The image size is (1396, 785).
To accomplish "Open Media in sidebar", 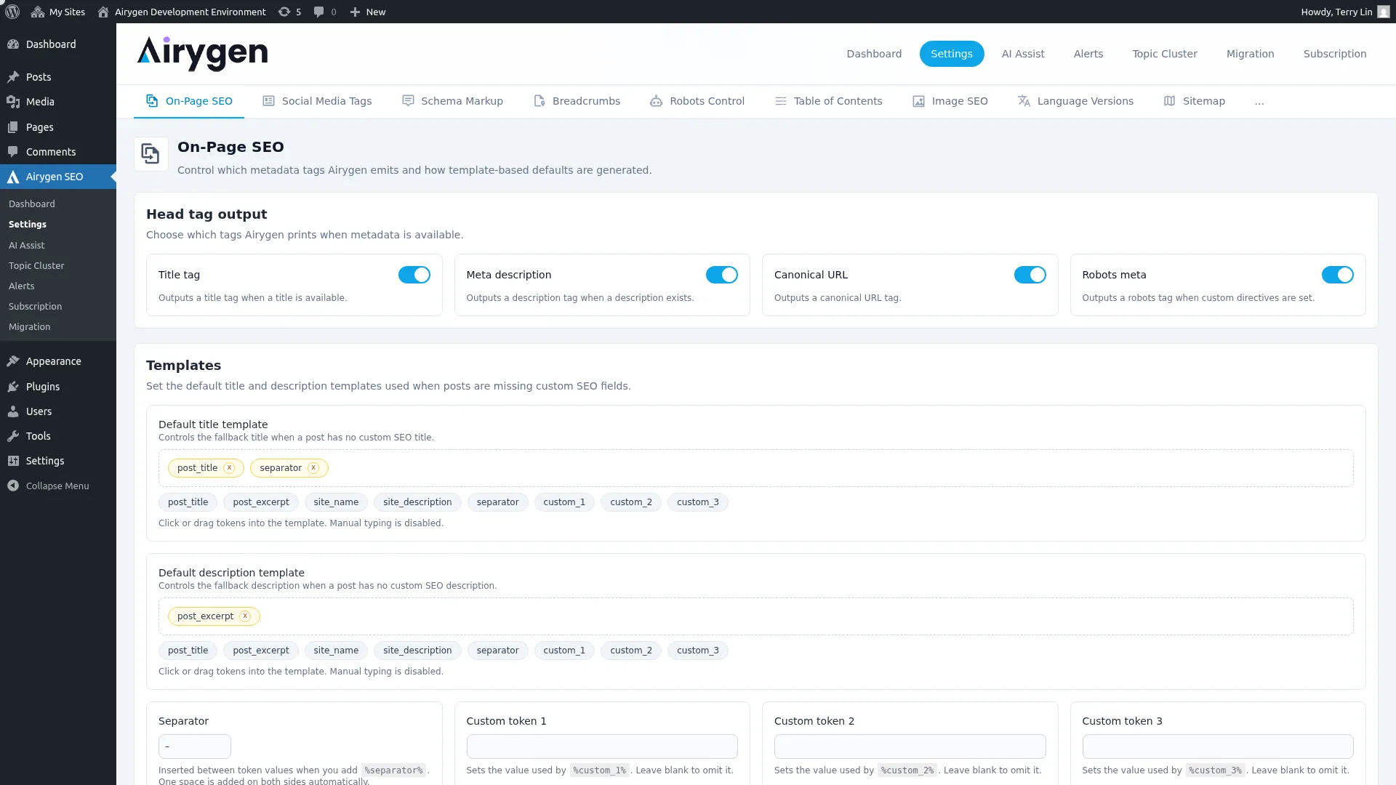I will (58, 102).
